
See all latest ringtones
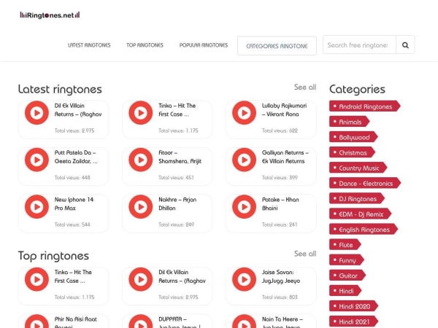[x=305, y=87]
